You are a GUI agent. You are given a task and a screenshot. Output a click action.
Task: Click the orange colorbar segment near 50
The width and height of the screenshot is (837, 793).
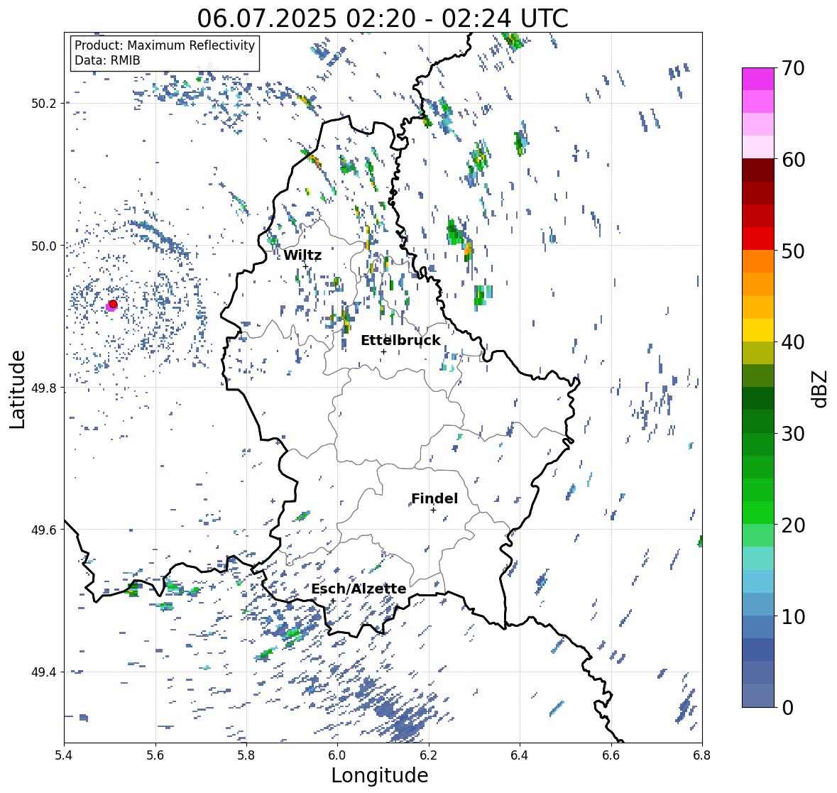tap(758, 261)
